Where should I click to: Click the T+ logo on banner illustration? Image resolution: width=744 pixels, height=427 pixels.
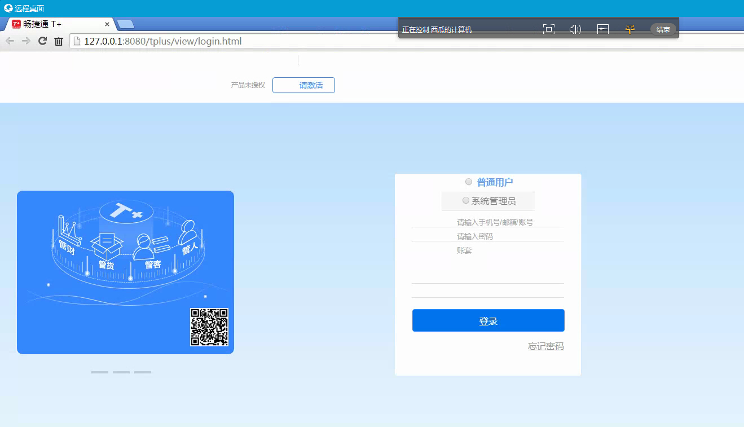point(126,212)
